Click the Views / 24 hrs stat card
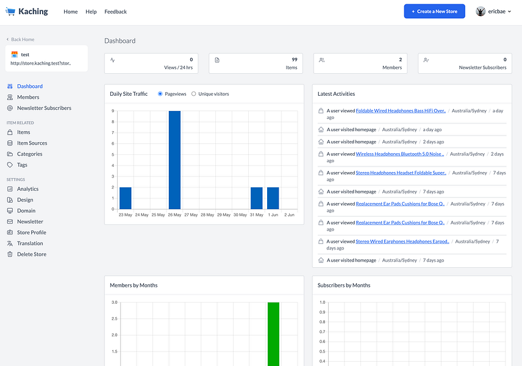This screenshot has width=522, height=366. pyautogui.click(x=151, y=63)
